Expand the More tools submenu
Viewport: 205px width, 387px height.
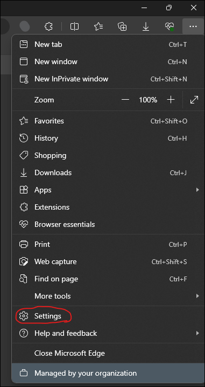108,296
